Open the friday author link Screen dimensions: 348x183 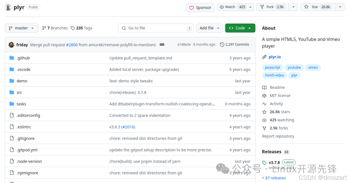(22, 45)
